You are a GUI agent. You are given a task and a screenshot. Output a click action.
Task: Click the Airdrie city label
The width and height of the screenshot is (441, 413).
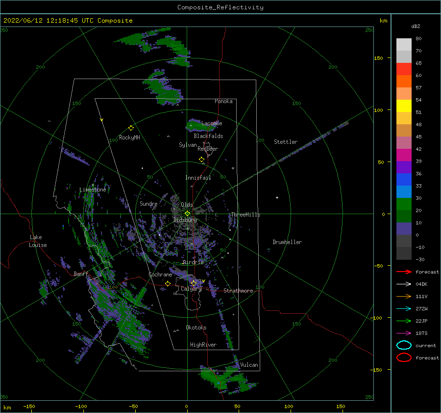tap(193, 262)
